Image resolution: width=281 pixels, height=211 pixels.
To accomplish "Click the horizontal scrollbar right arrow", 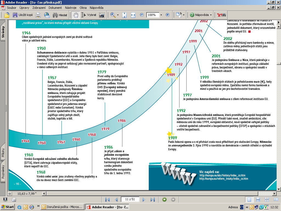I will pos(274,194).
